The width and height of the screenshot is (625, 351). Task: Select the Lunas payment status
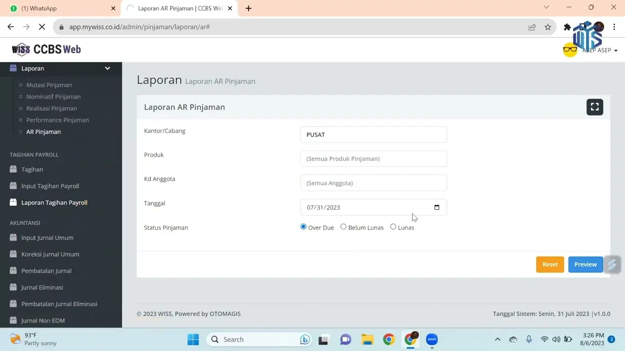393,227
